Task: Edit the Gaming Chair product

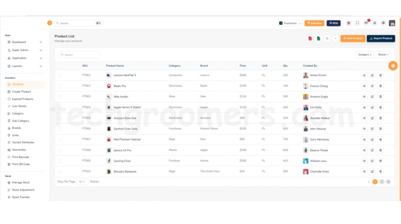Action: coord(372,161)
